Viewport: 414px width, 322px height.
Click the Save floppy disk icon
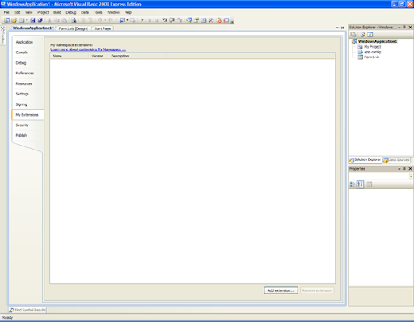(32, 20)
